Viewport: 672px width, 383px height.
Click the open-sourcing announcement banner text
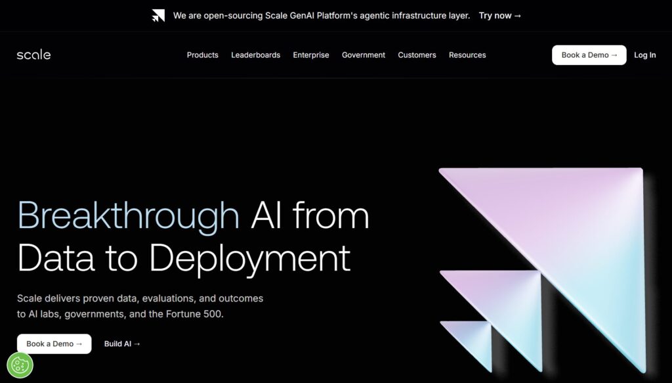[x=322, y=16]
